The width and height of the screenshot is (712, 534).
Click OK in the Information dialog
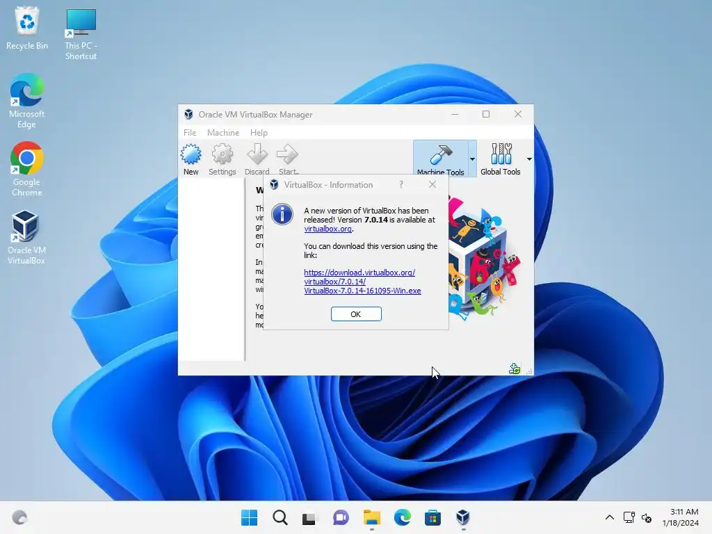(x=356, y=314)
